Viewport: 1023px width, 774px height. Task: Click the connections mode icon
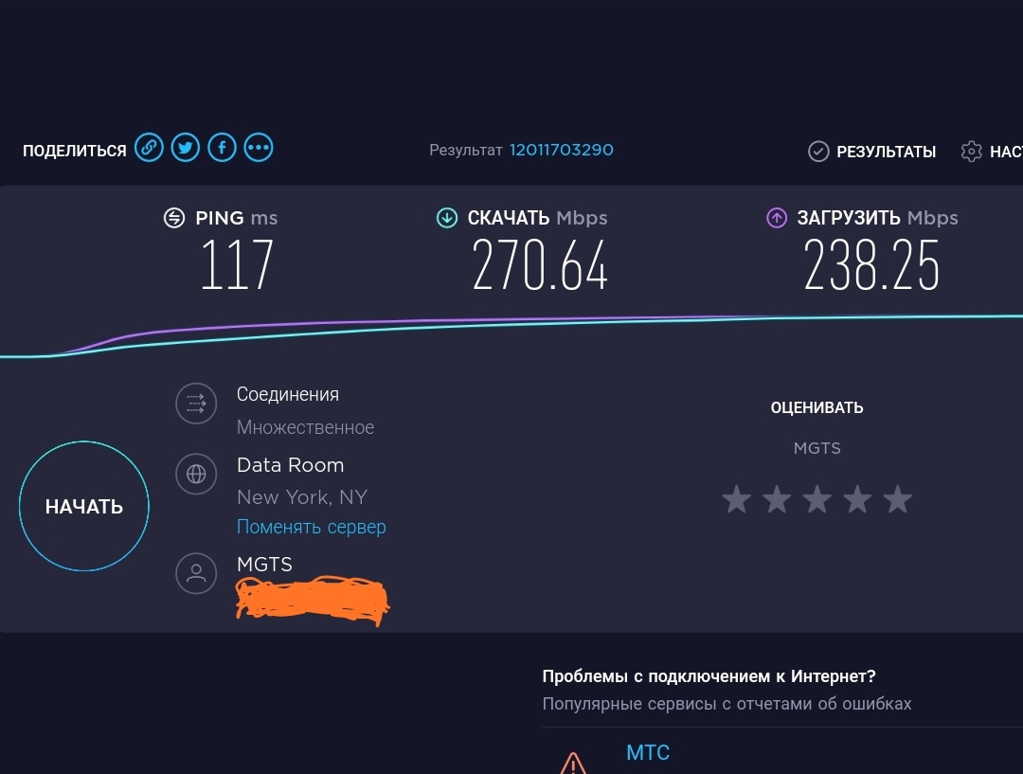196,405
